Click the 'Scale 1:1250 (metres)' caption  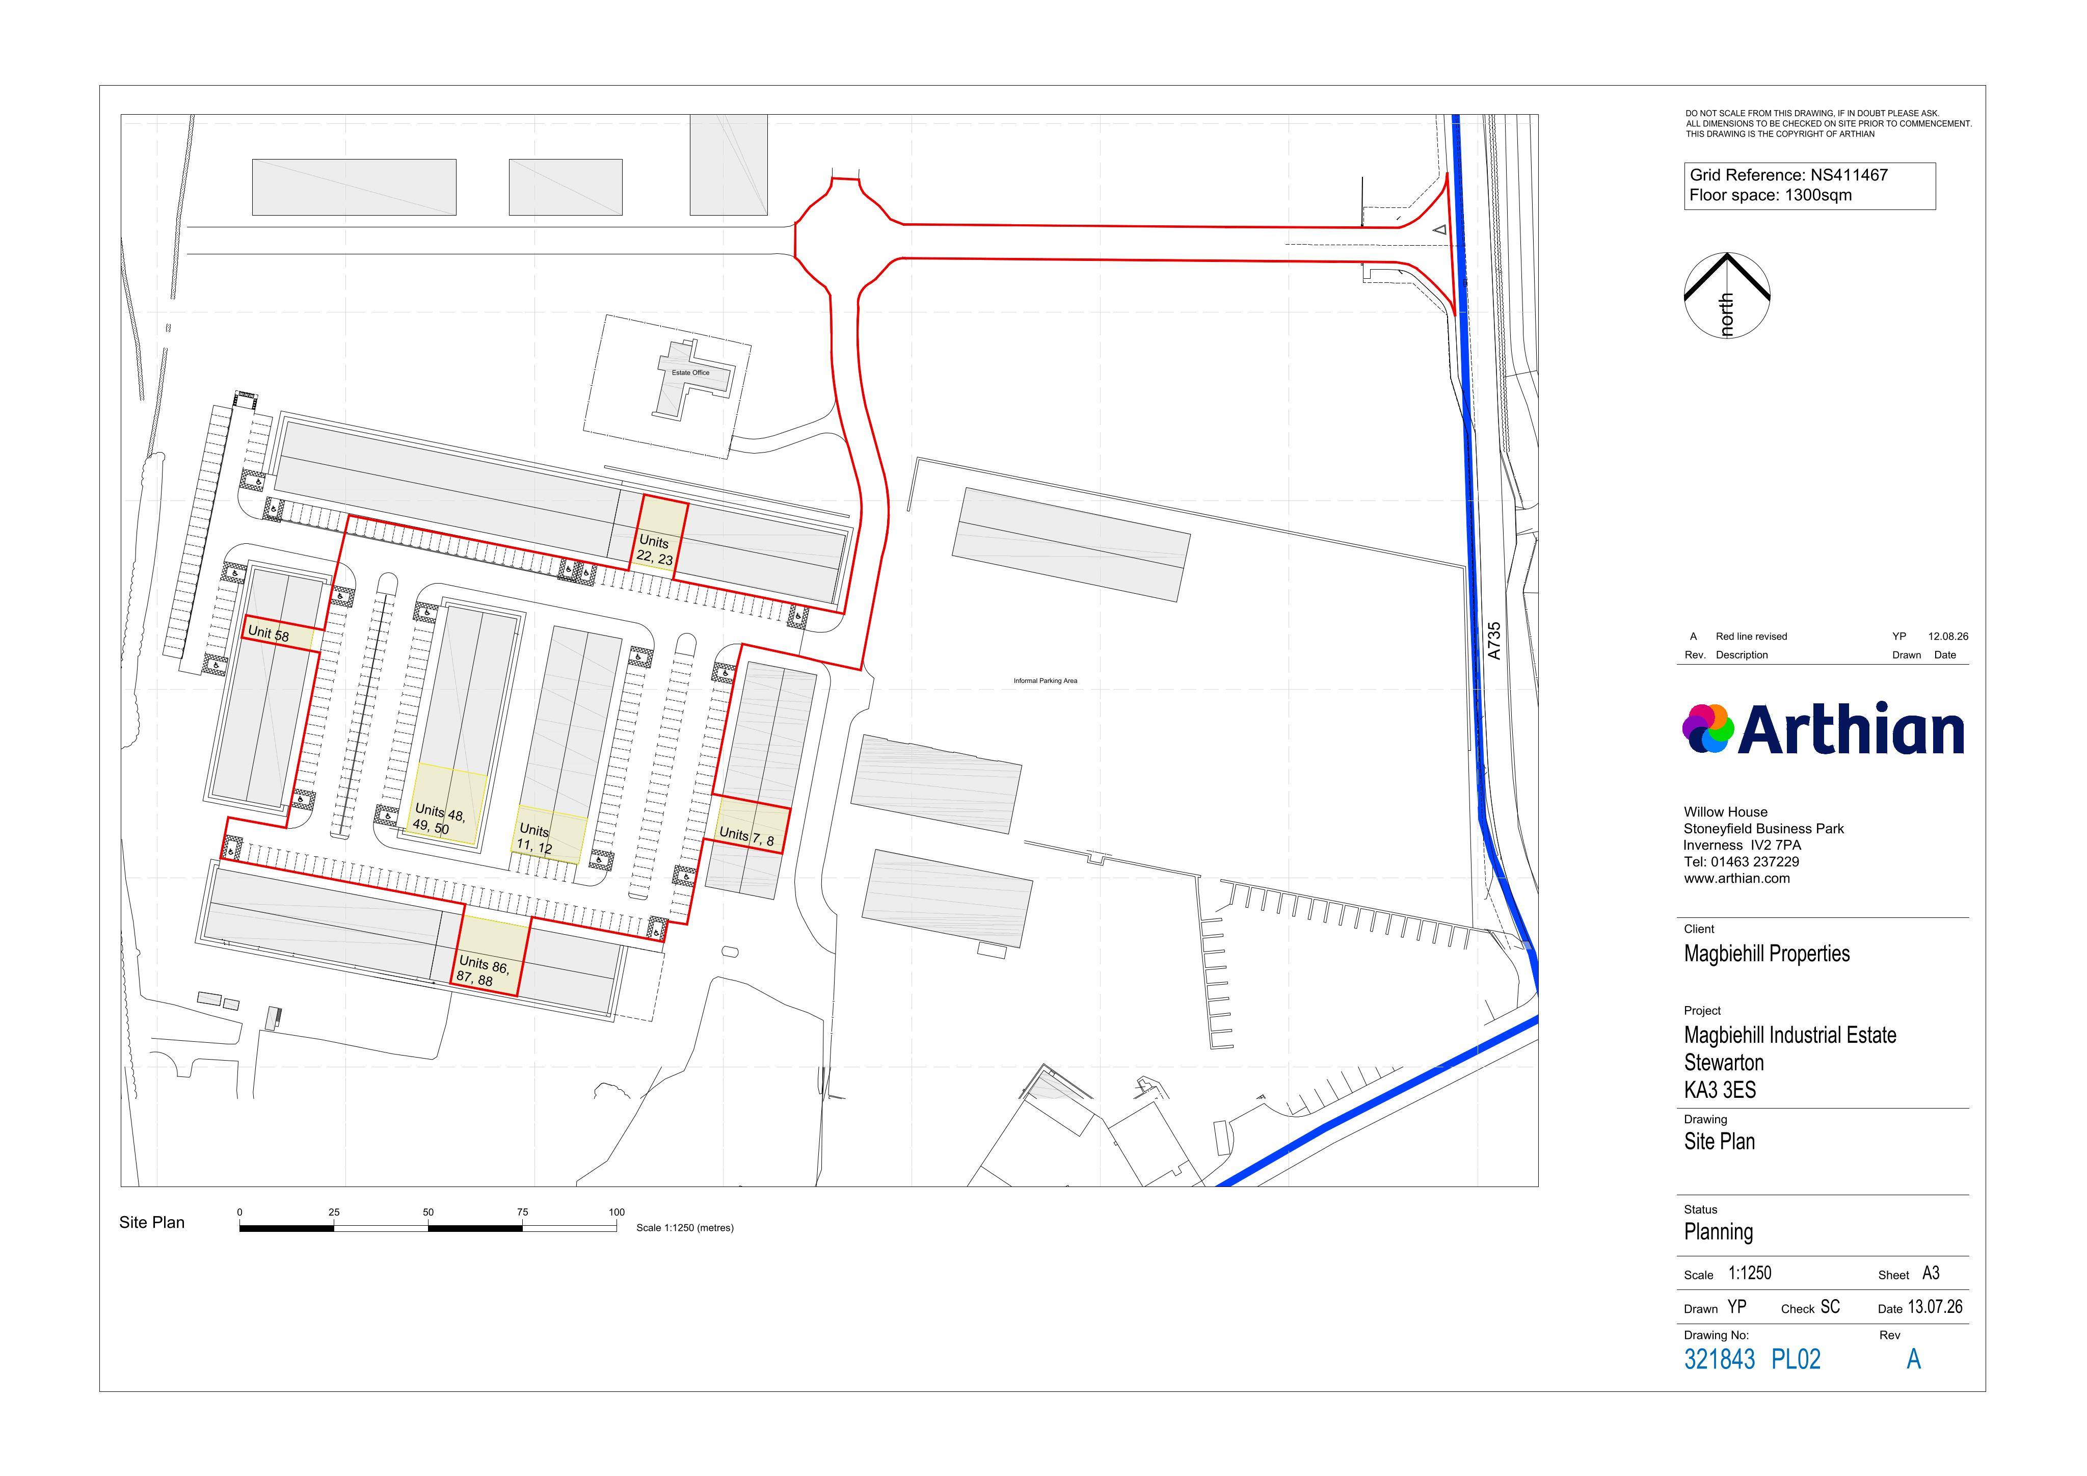[x=684, y=1228]
